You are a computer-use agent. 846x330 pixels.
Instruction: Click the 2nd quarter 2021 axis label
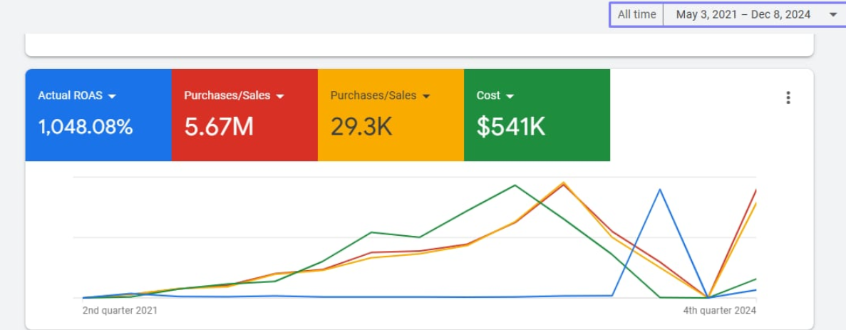pos(120,311)
